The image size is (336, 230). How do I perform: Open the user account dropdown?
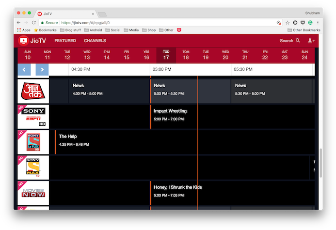311,41
